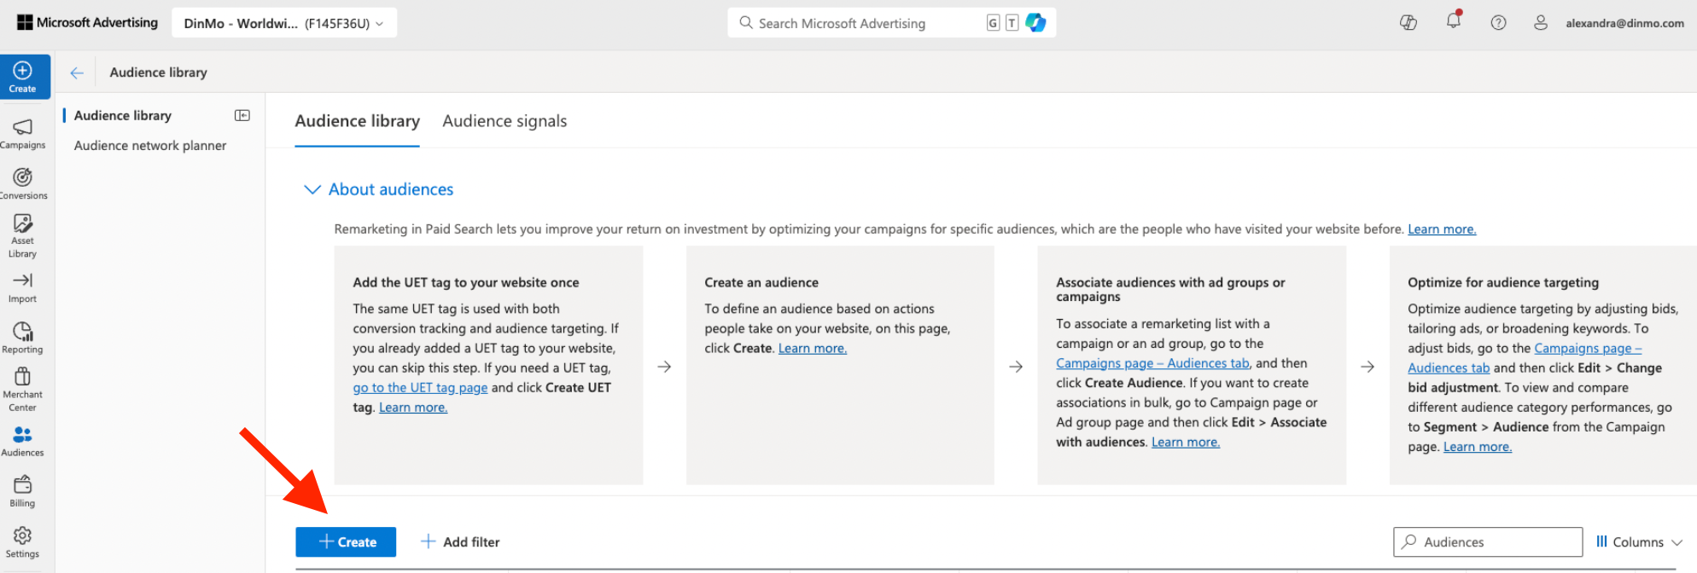The height and width of the screenshot is (573, 1697).
Task: Collapse the About audiences section
Action: click(312, 189)
